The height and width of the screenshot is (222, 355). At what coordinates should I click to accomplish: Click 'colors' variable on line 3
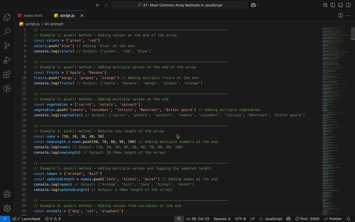click(x=53, y=40)
